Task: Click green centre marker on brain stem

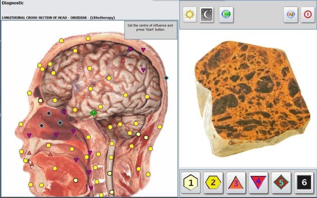Action: click(x=93, y=113)
